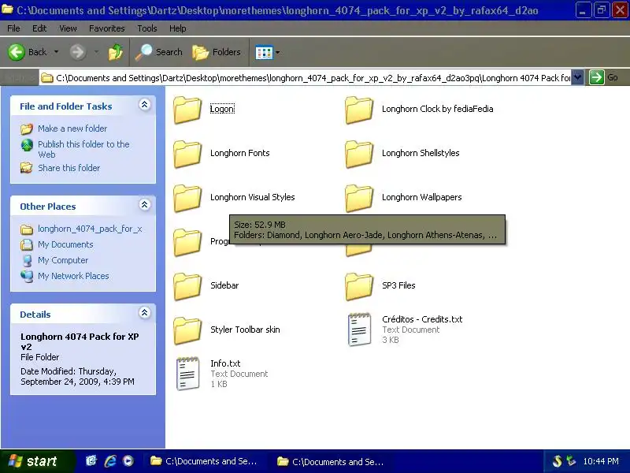Screen dimensions: 630x473
Task: Select the Styler Toolbar skin folder icon
Action: 187,330
